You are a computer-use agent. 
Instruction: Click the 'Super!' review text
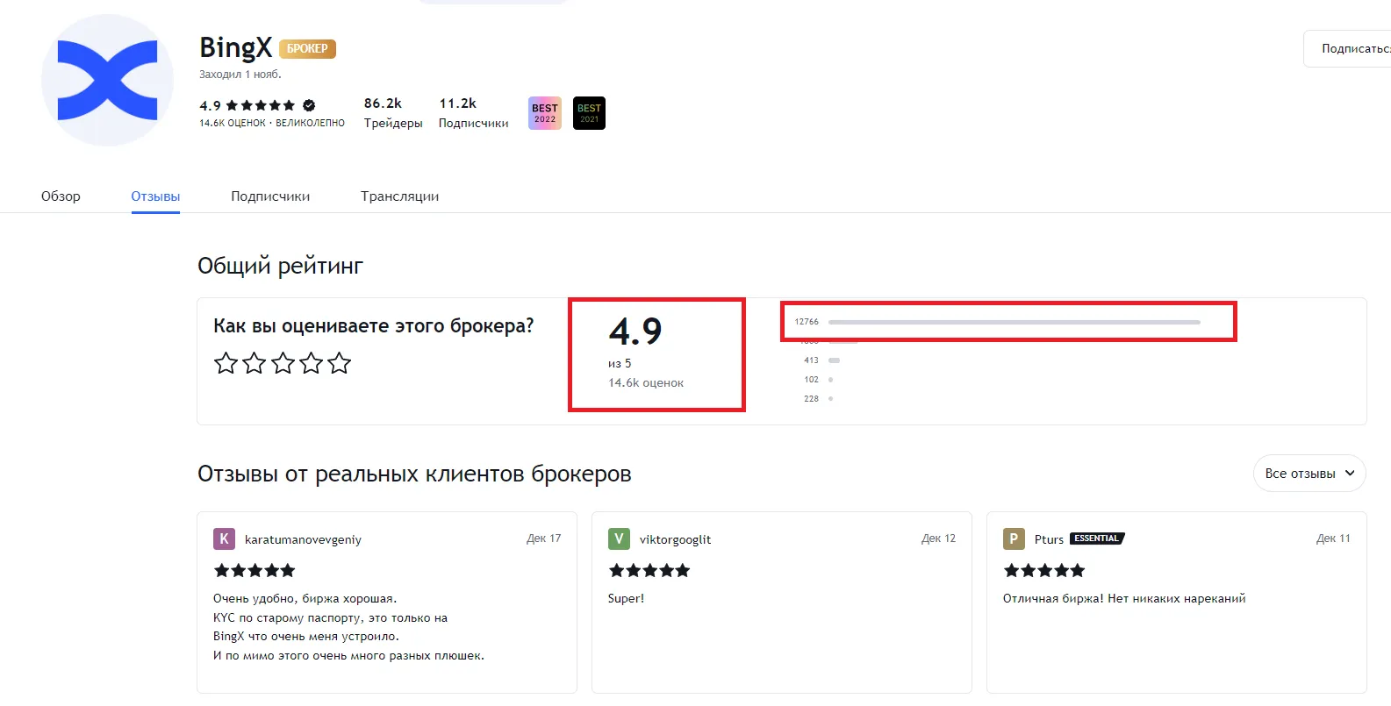626,599
